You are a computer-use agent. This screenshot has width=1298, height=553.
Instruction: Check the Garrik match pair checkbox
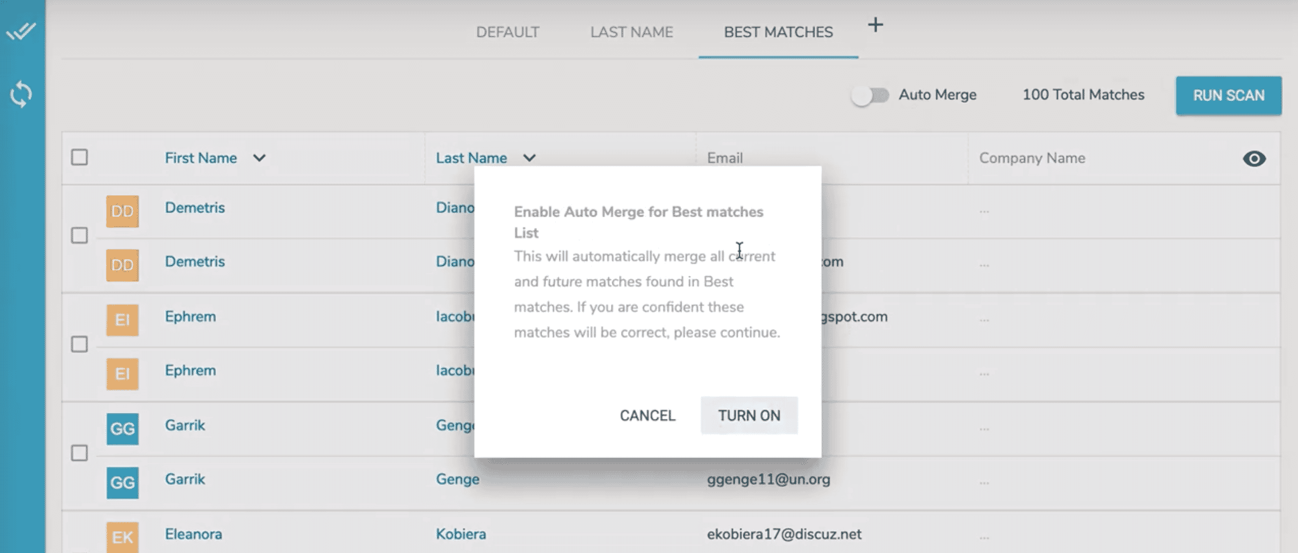(79, 453)
